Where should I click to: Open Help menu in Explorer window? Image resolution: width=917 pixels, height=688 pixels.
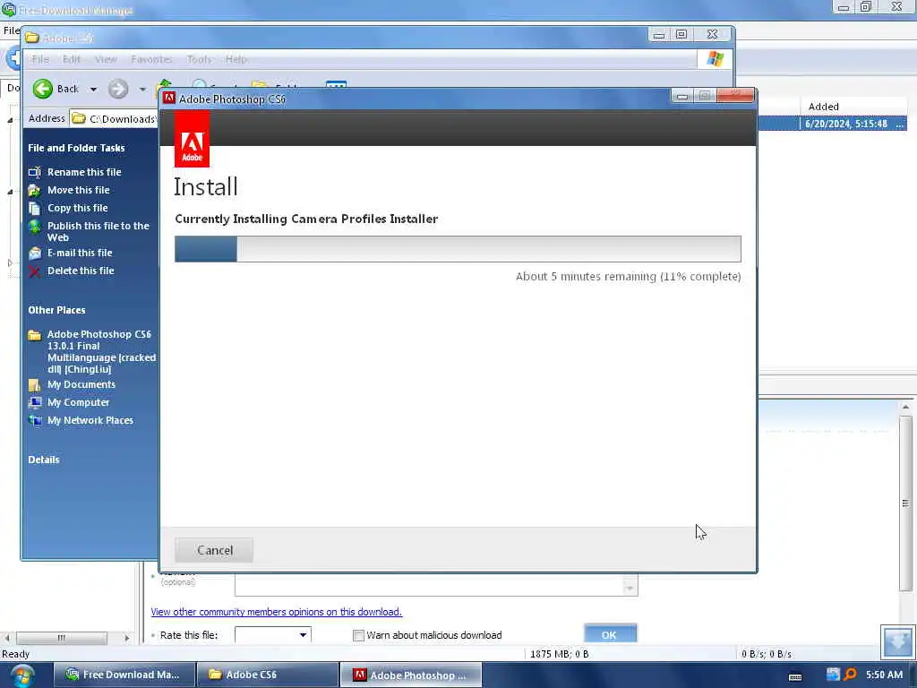click(x=236, y=59)
